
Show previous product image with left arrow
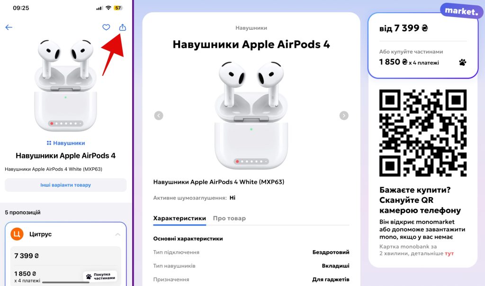tap(159, 115)
